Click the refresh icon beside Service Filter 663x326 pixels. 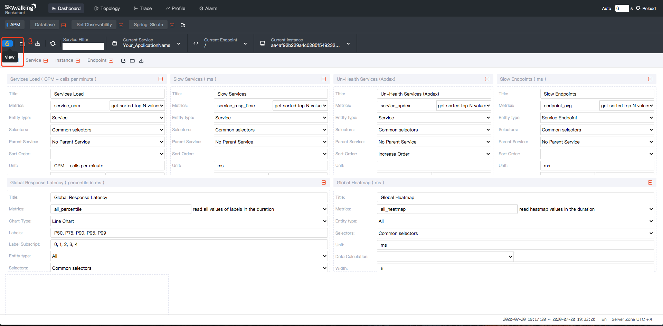[x=53, y=43]
